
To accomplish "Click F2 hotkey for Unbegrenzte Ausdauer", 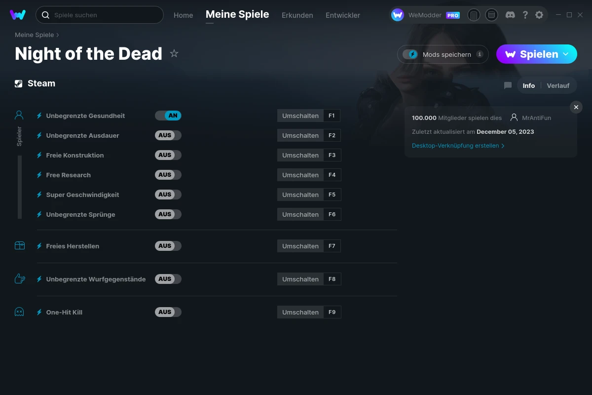I will [x=332, y=135].
